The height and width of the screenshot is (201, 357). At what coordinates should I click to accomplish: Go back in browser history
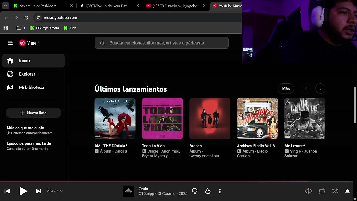click(x=6, y=18)
